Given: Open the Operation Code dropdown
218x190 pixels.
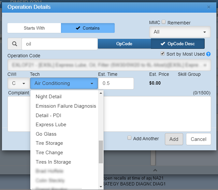Looking at the screenshot, I should coord(109,65).
